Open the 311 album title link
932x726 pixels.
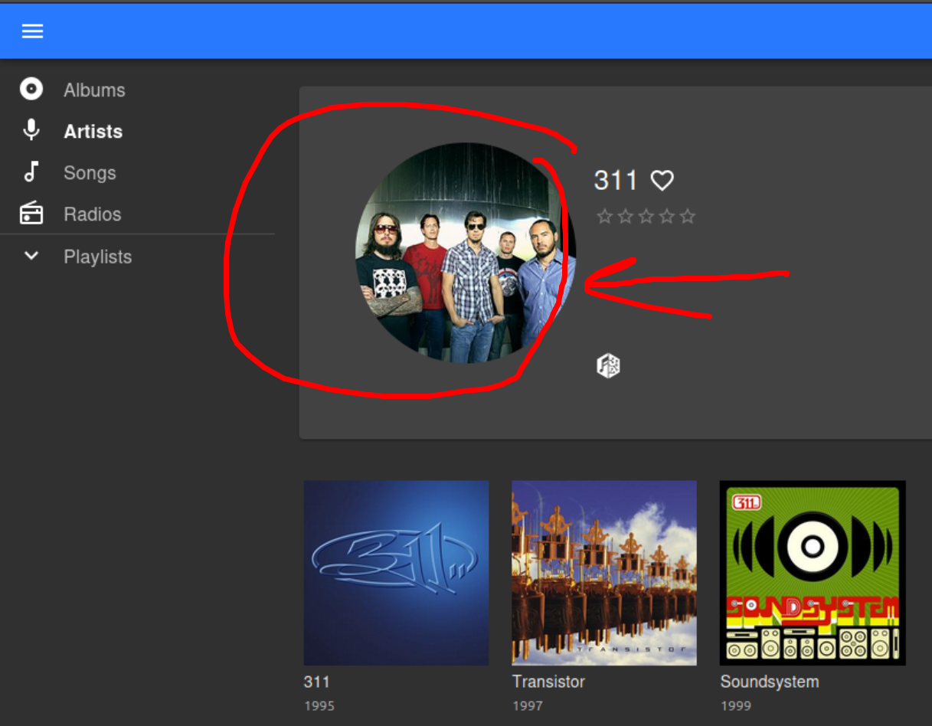click(316, 682)
